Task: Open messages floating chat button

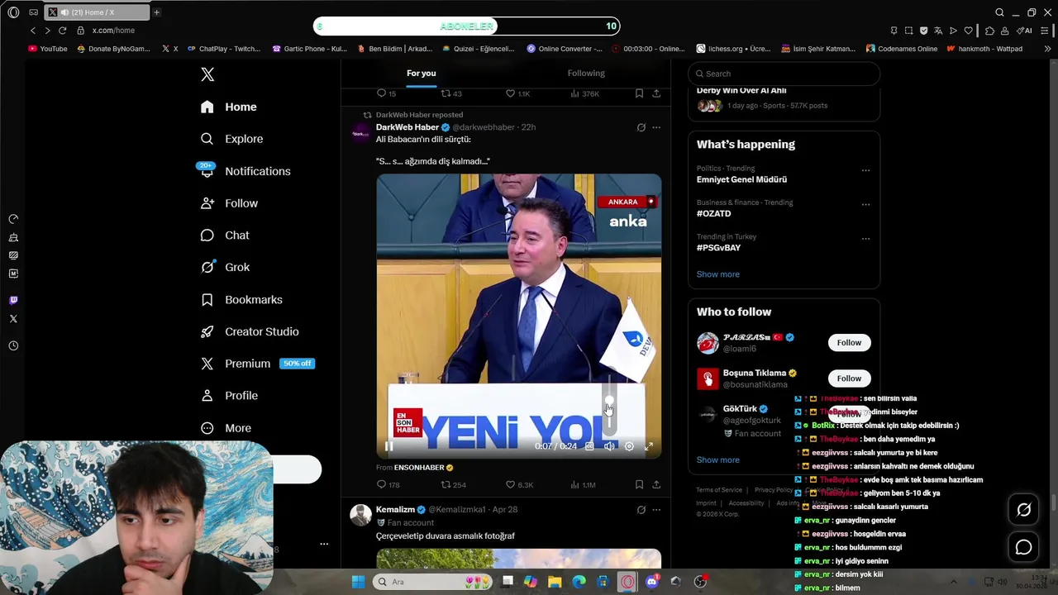Action: 1023,547
